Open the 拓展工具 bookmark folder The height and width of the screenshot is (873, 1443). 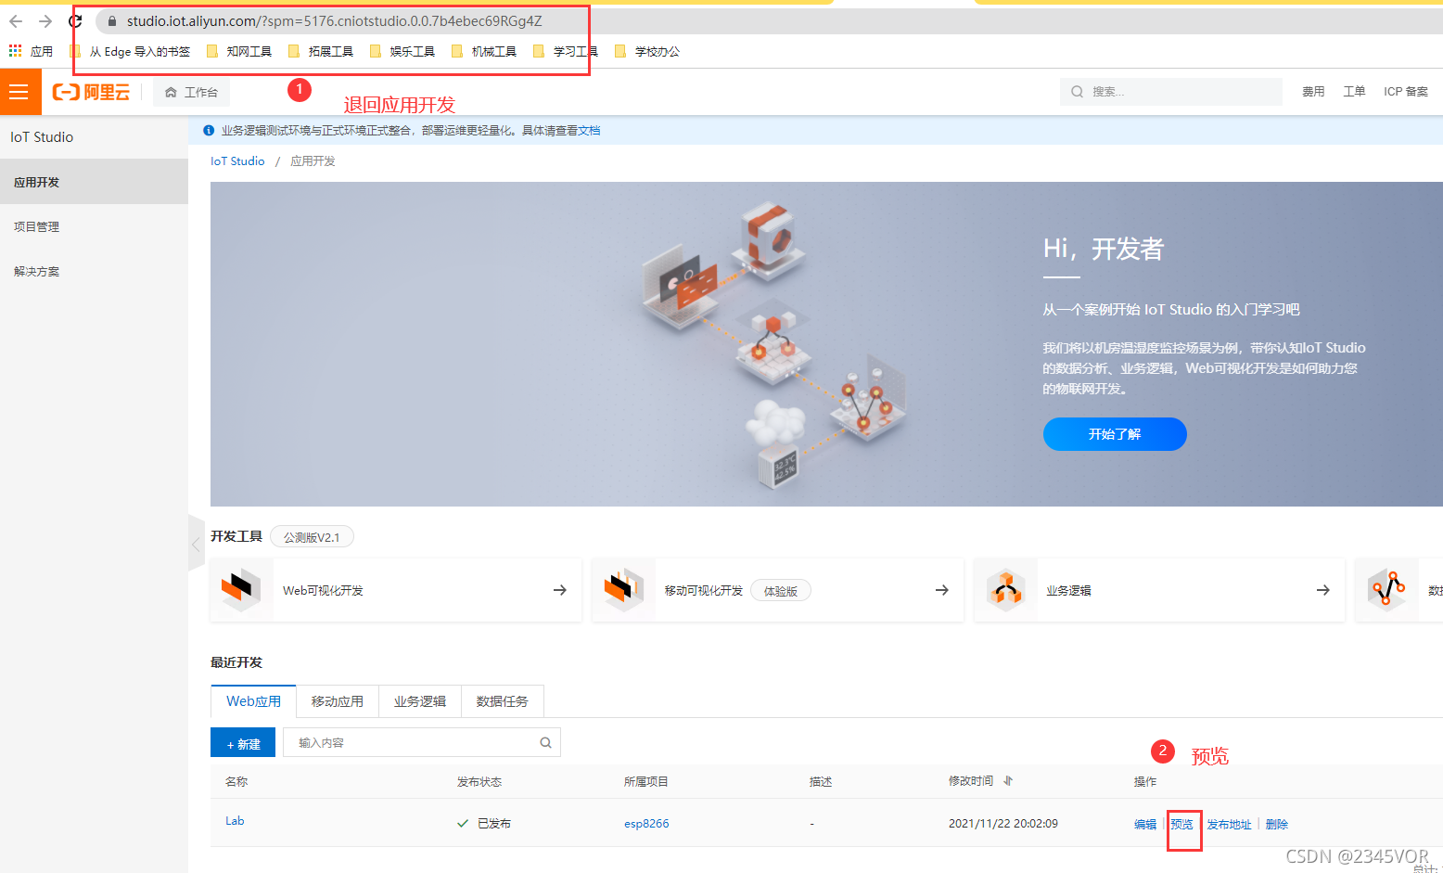[321, 52]
